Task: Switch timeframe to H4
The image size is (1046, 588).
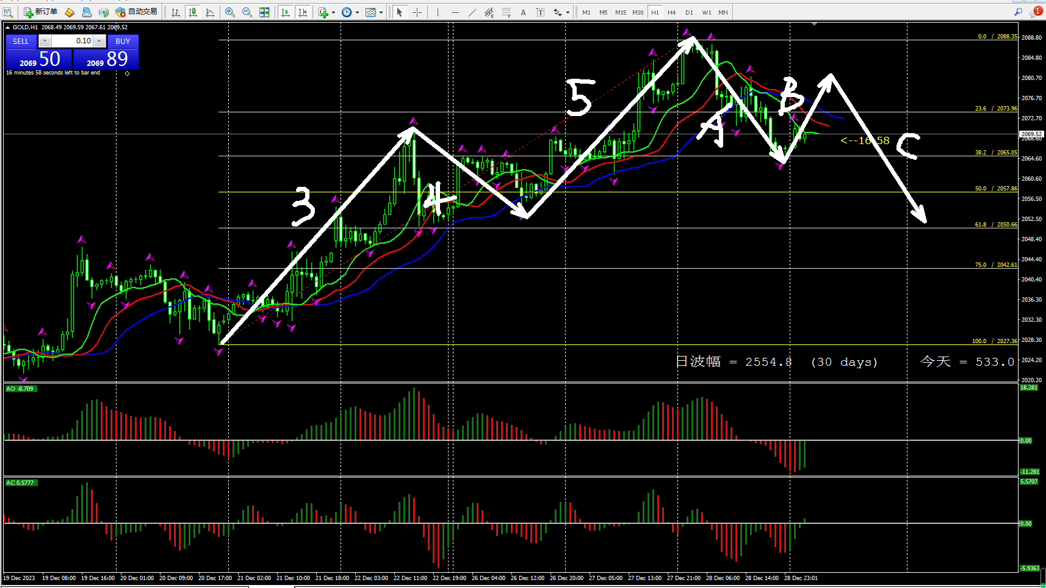Action: pyautogui.click(x=672, y=12)
